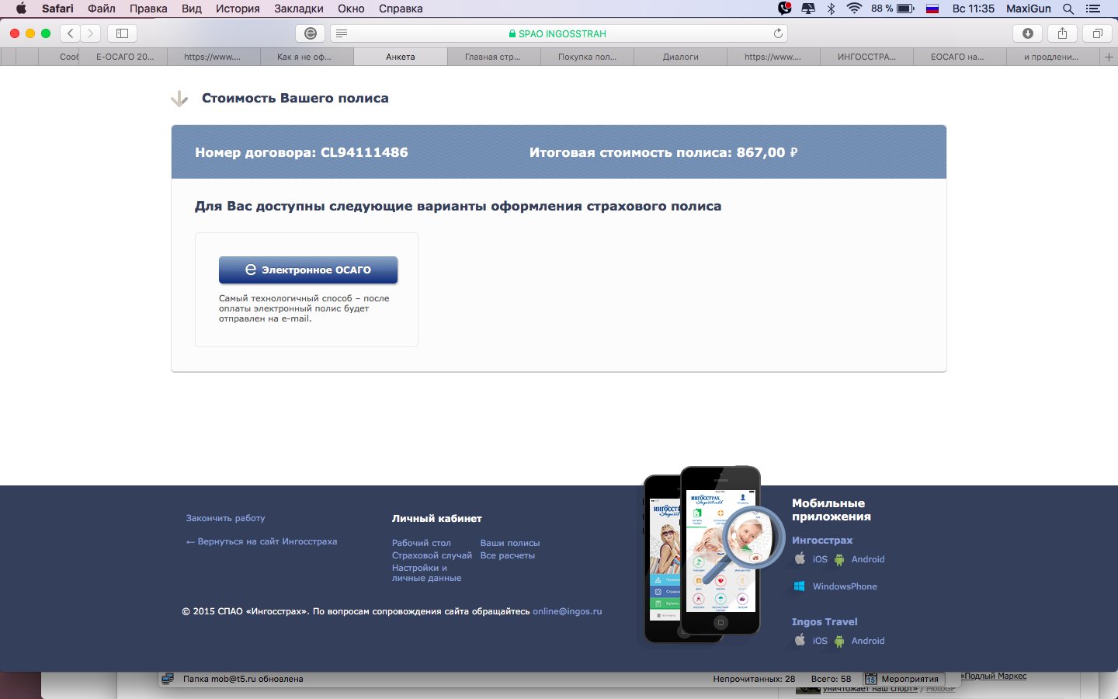The height and width of the screenshot is (699, 1118).
Task: Click the Apple icon beside Ингосстрах iOS
Action: pyautogui.click(x=800, y=558)
